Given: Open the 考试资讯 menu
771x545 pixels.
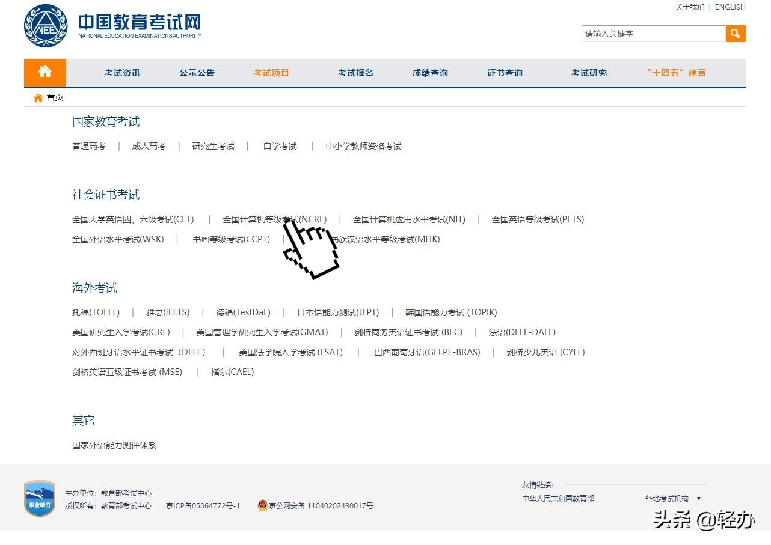Looking at the screenshot, I should click(x=122, y=73).
